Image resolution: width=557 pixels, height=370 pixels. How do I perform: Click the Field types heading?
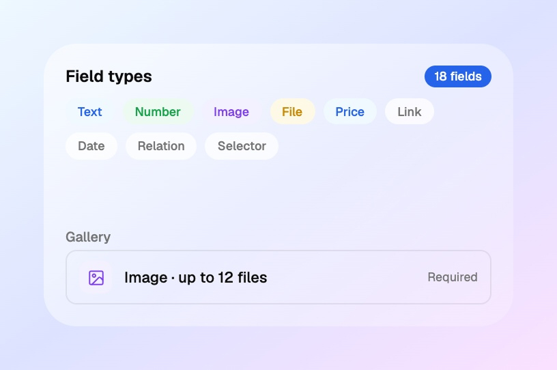click(109, 76)
